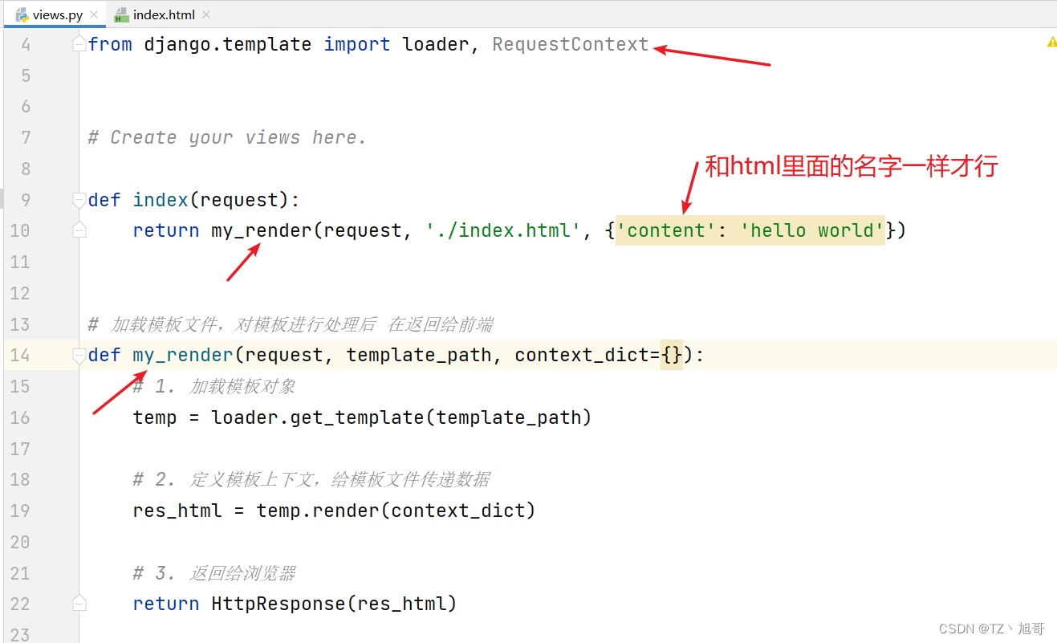
Task: Click line number 4 in the gutter
Action: (26, 45)
